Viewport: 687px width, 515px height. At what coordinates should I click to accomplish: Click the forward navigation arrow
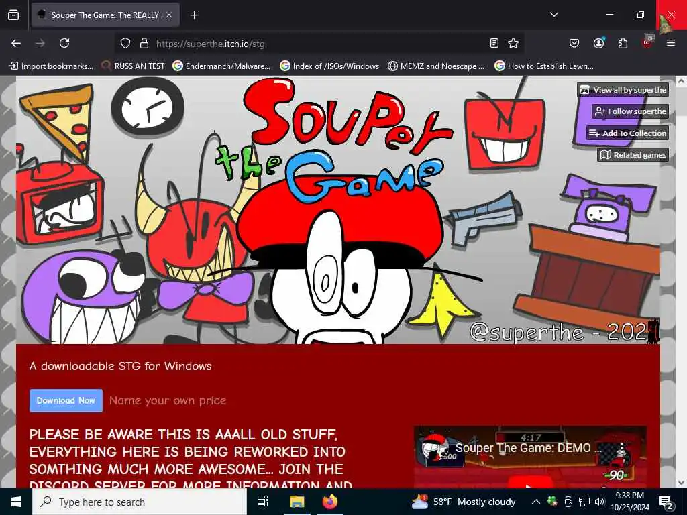coord(40,43)
